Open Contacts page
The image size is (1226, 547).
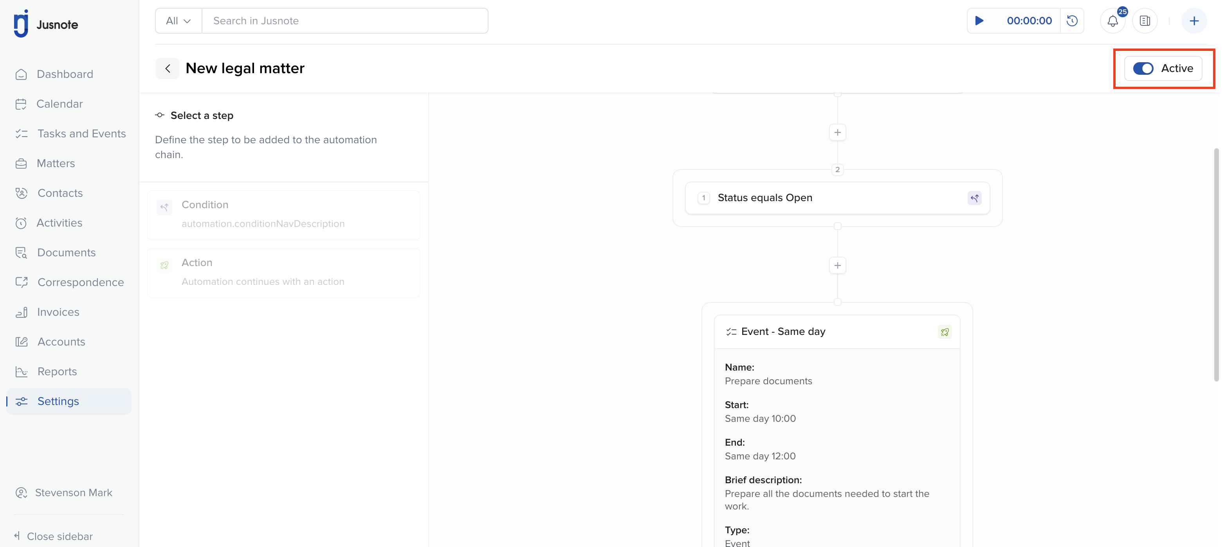pyautogui.click(x=60, y=193)
